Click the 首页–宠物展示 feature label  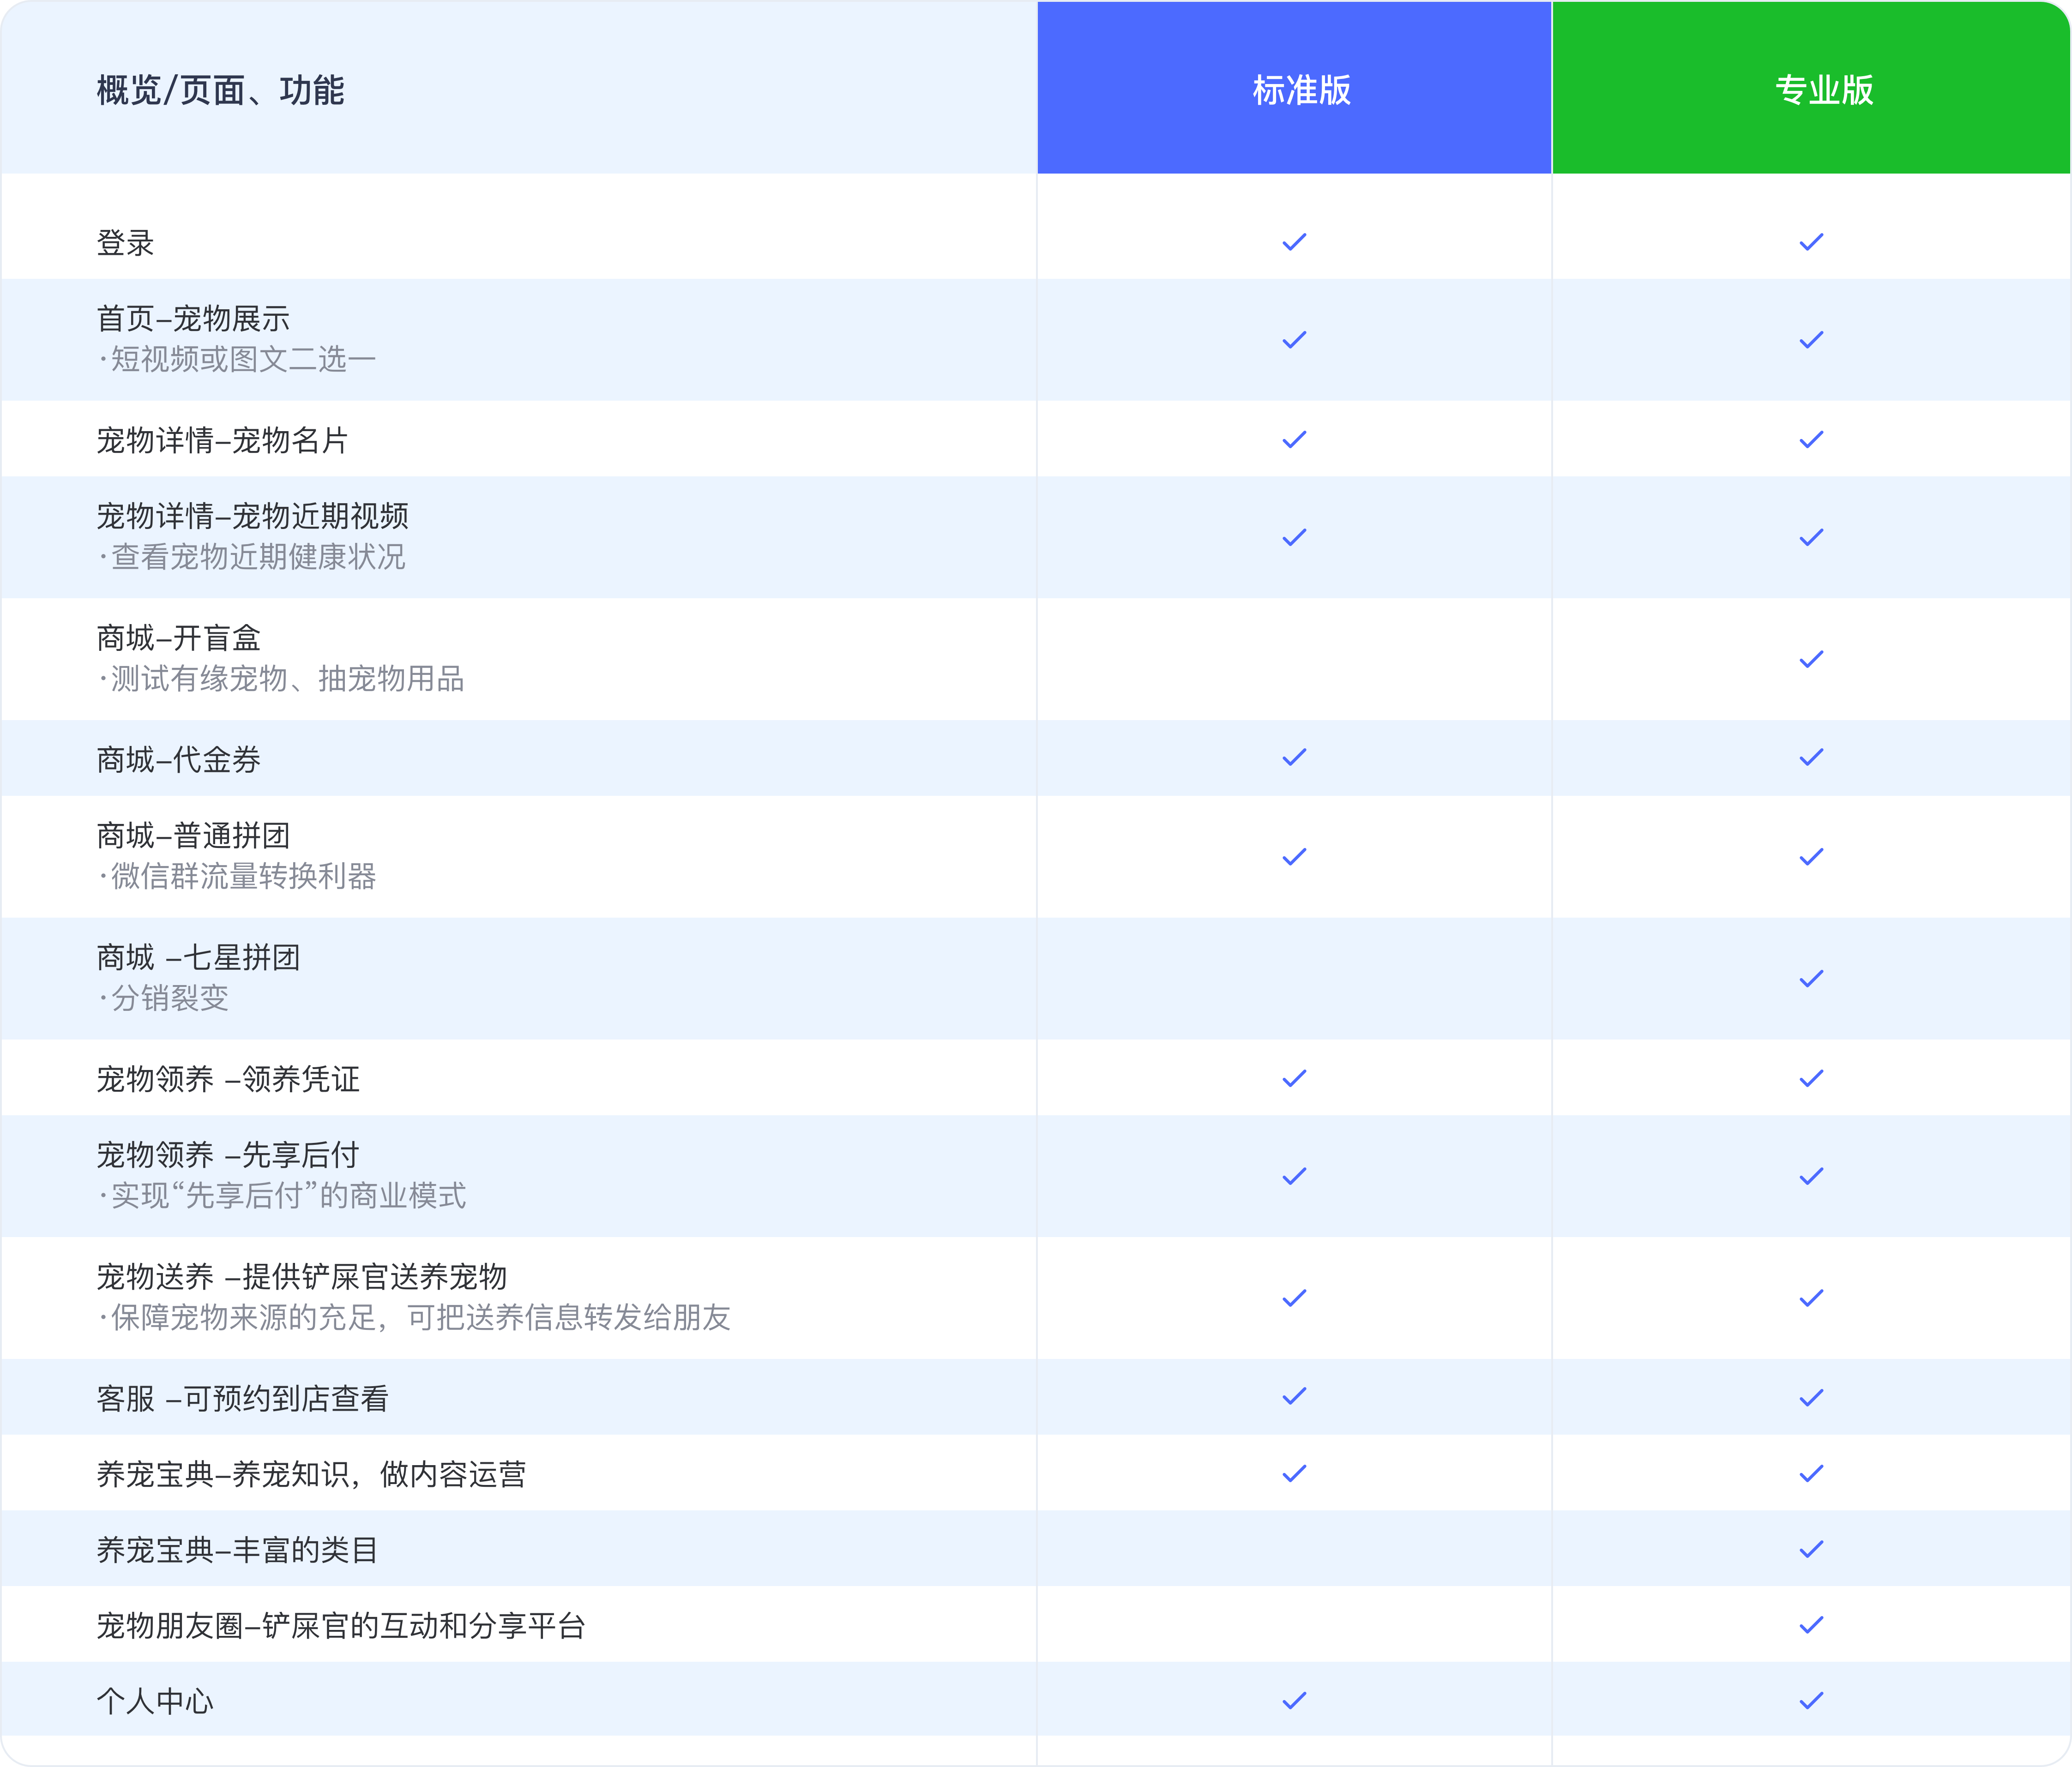point(193,319)
